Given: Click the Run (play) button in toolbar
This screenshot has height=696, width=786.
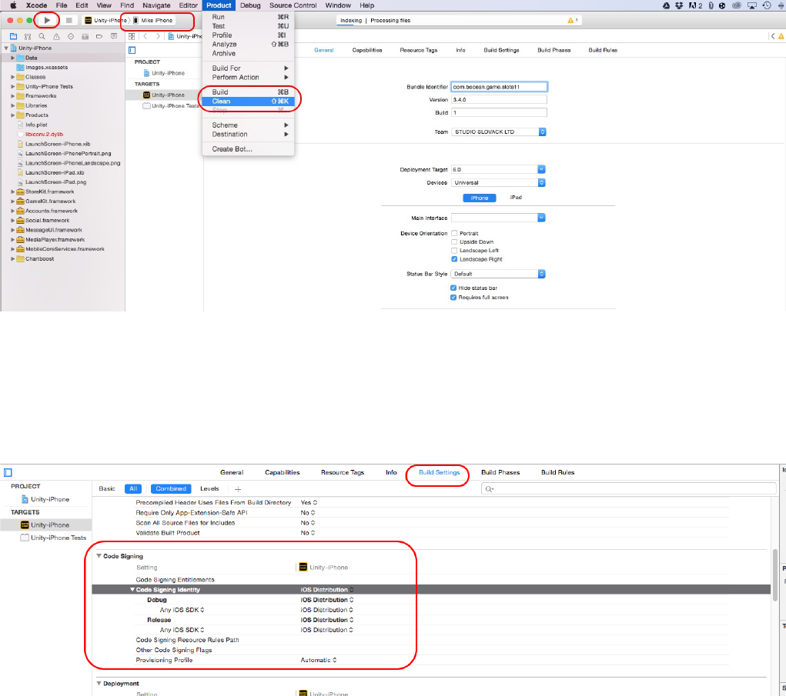Looking at the screenshot, I should pos(47,21).
